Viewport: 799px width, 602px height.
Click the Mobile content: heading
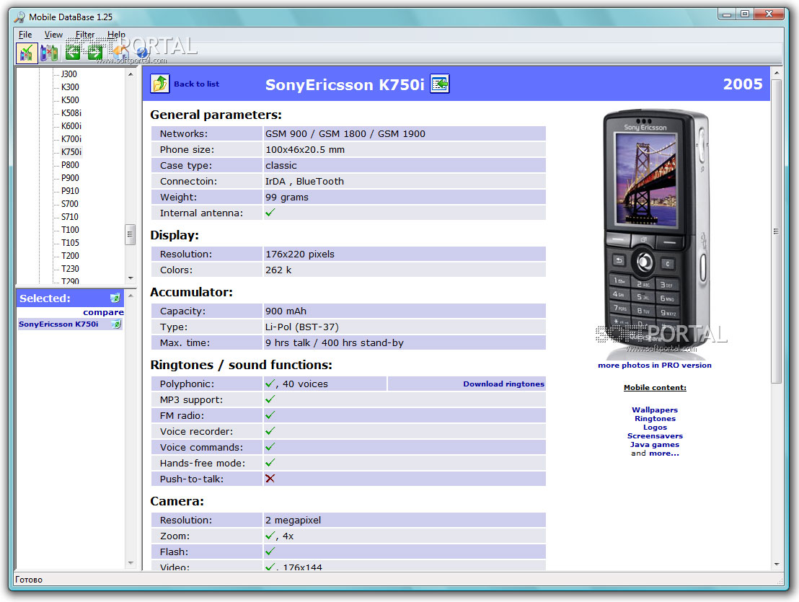[x=655, y=388]
